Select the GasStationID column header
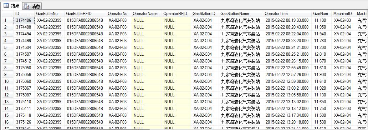368x130 pixels. 205,14
